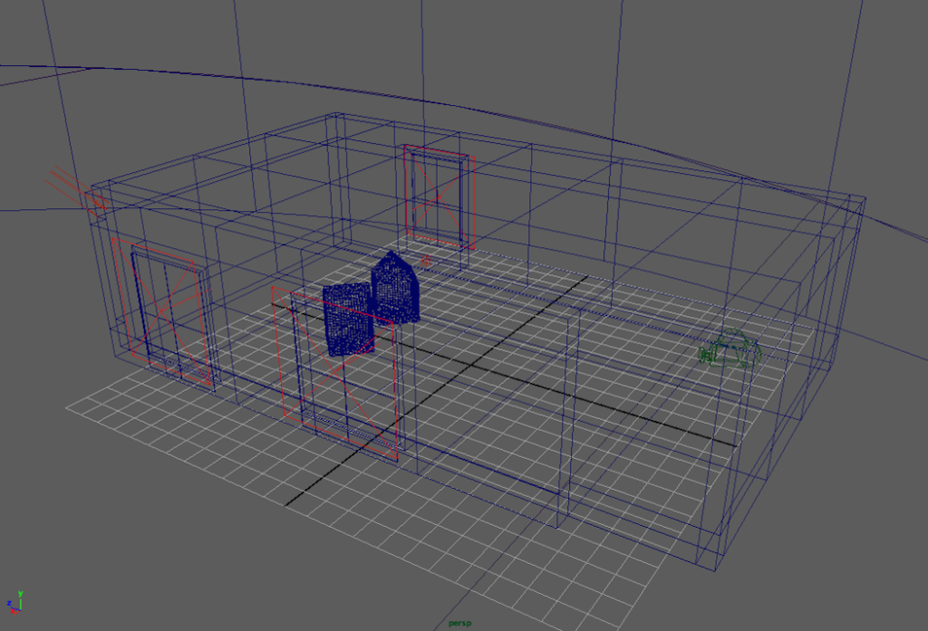The image size is (928, 631).
Task: Select the red-outlined window on back wall
Action: [x=440, y=196]
